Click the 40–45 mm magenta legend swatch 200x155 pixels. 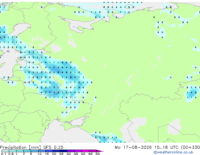click(85, 151)
